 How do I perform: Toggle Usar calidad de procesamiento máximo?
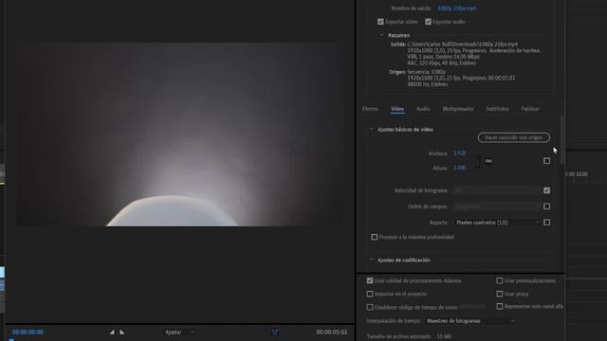point(370,280)
